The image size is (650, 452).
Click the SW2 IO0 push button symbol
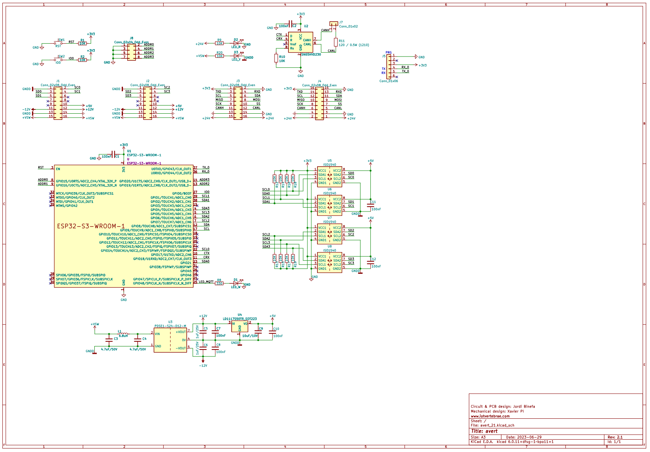[x=61, y=60]
